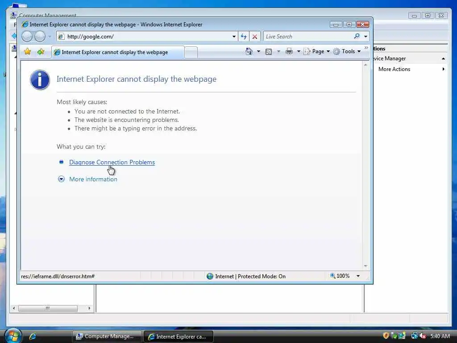Refresh the page with the Refresh icon
The width and height of the screenshot is (457, 343).
pyautogui.click(x=244, y=37)
